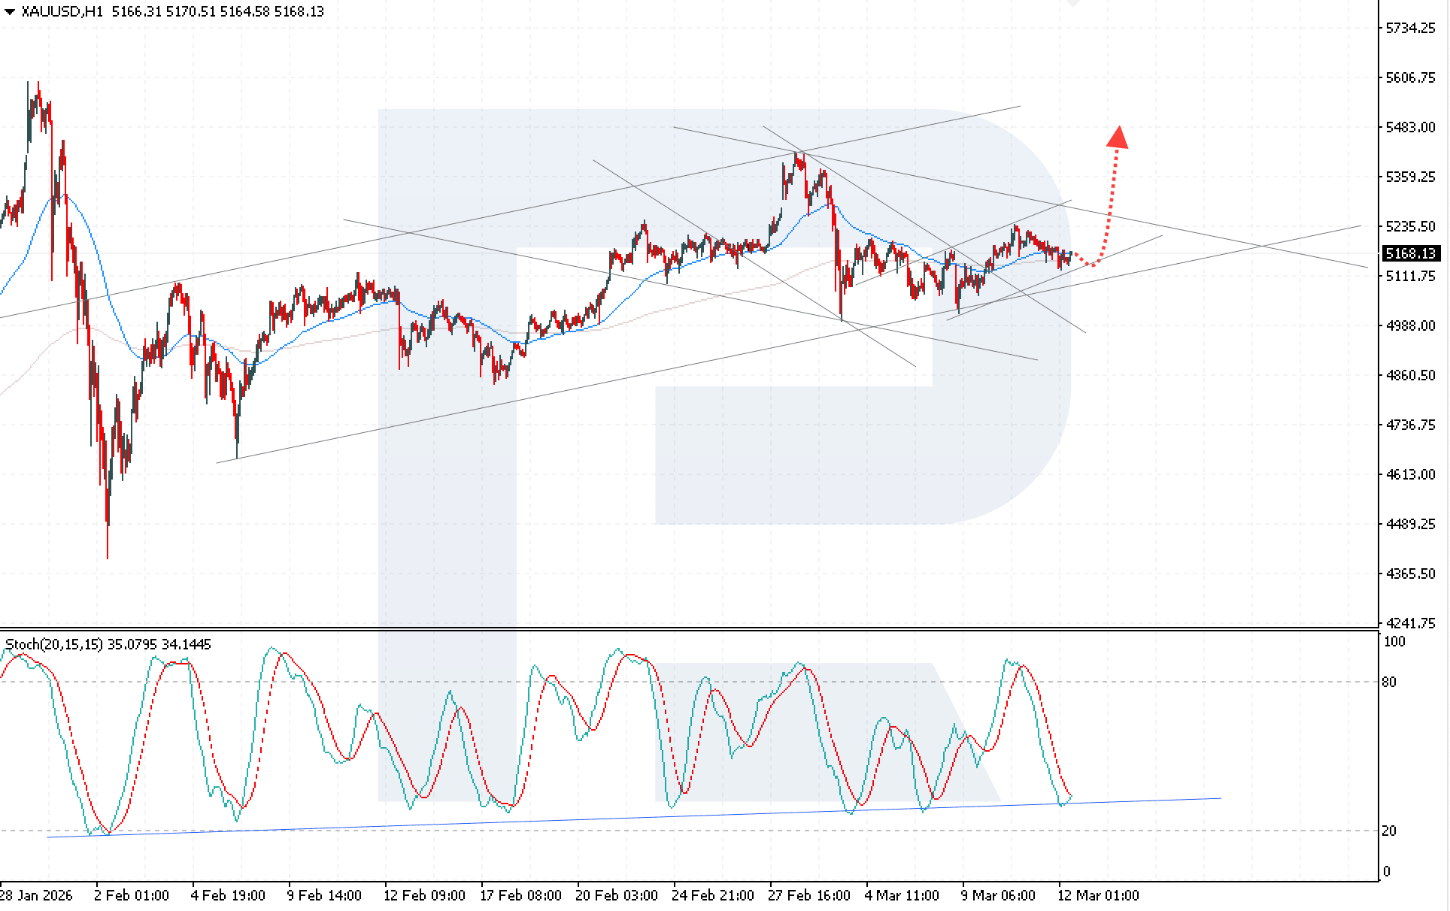
Task: Click the current price tag 5168.13
Action: [x=1411, y=253]
